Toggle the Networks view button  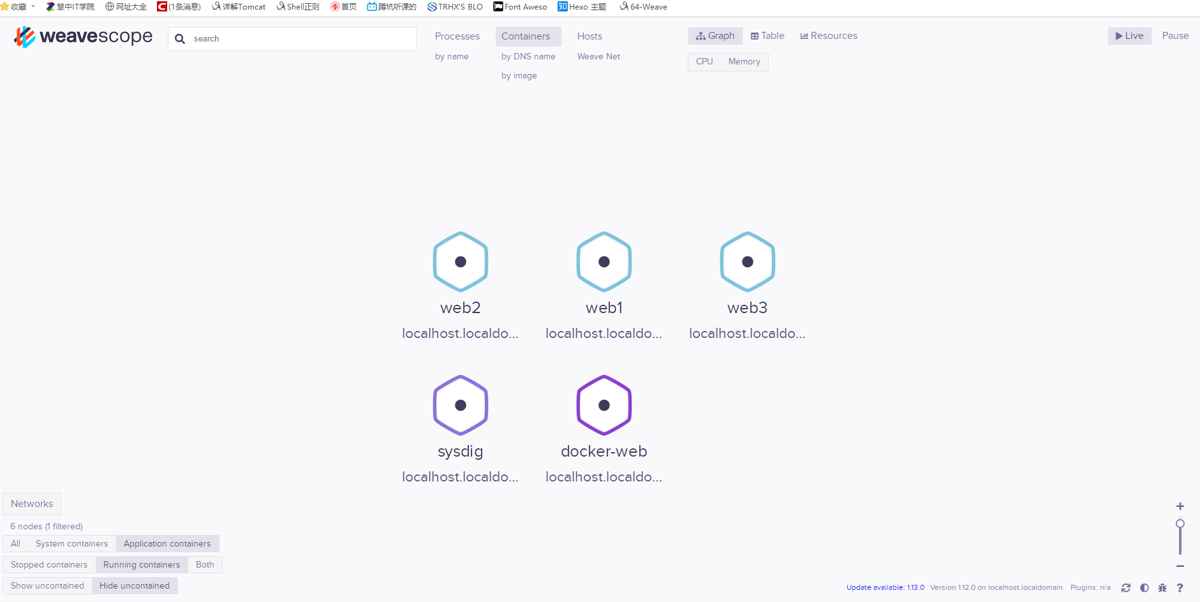click(32, 504)
